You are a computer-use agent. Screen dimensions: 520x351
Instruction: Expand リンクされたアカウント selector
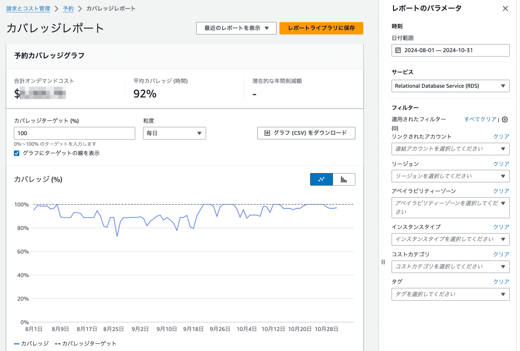click(450, 149)
